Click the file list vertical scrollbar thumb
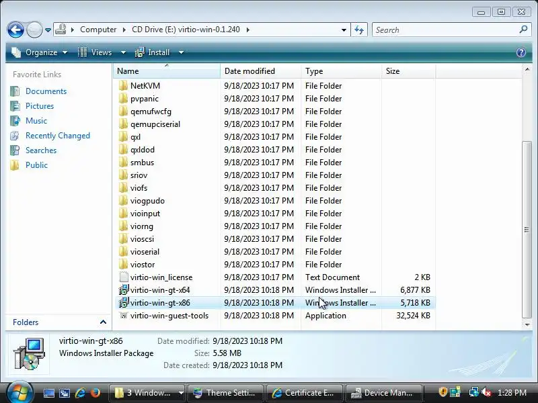538x403 pixels. 527,230
